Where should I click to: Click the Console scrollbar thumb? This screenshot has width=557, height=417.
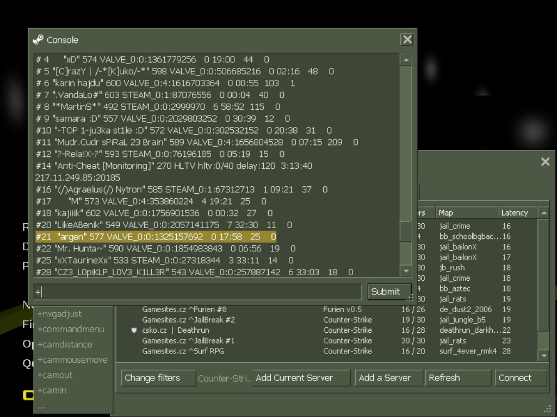tap(406, 231)
